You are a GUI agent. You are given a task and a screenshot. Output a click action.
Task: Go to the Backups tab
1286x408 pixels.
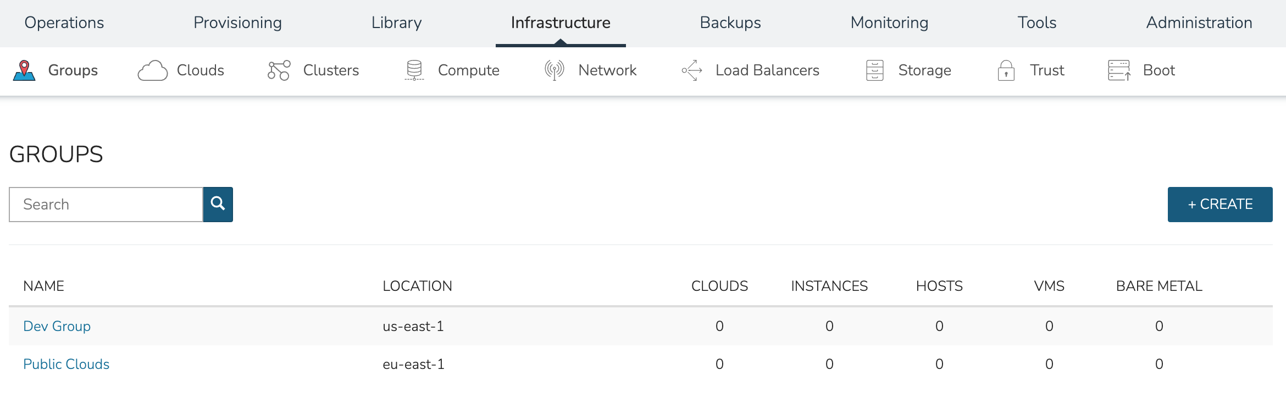[730, 23]
